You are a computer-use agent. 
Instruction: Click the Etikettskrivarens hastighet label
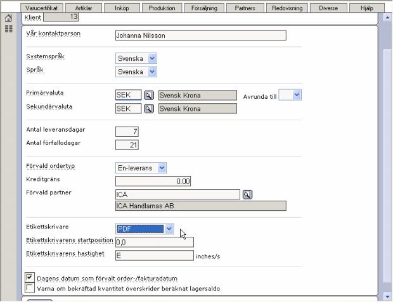pos(65,254)
